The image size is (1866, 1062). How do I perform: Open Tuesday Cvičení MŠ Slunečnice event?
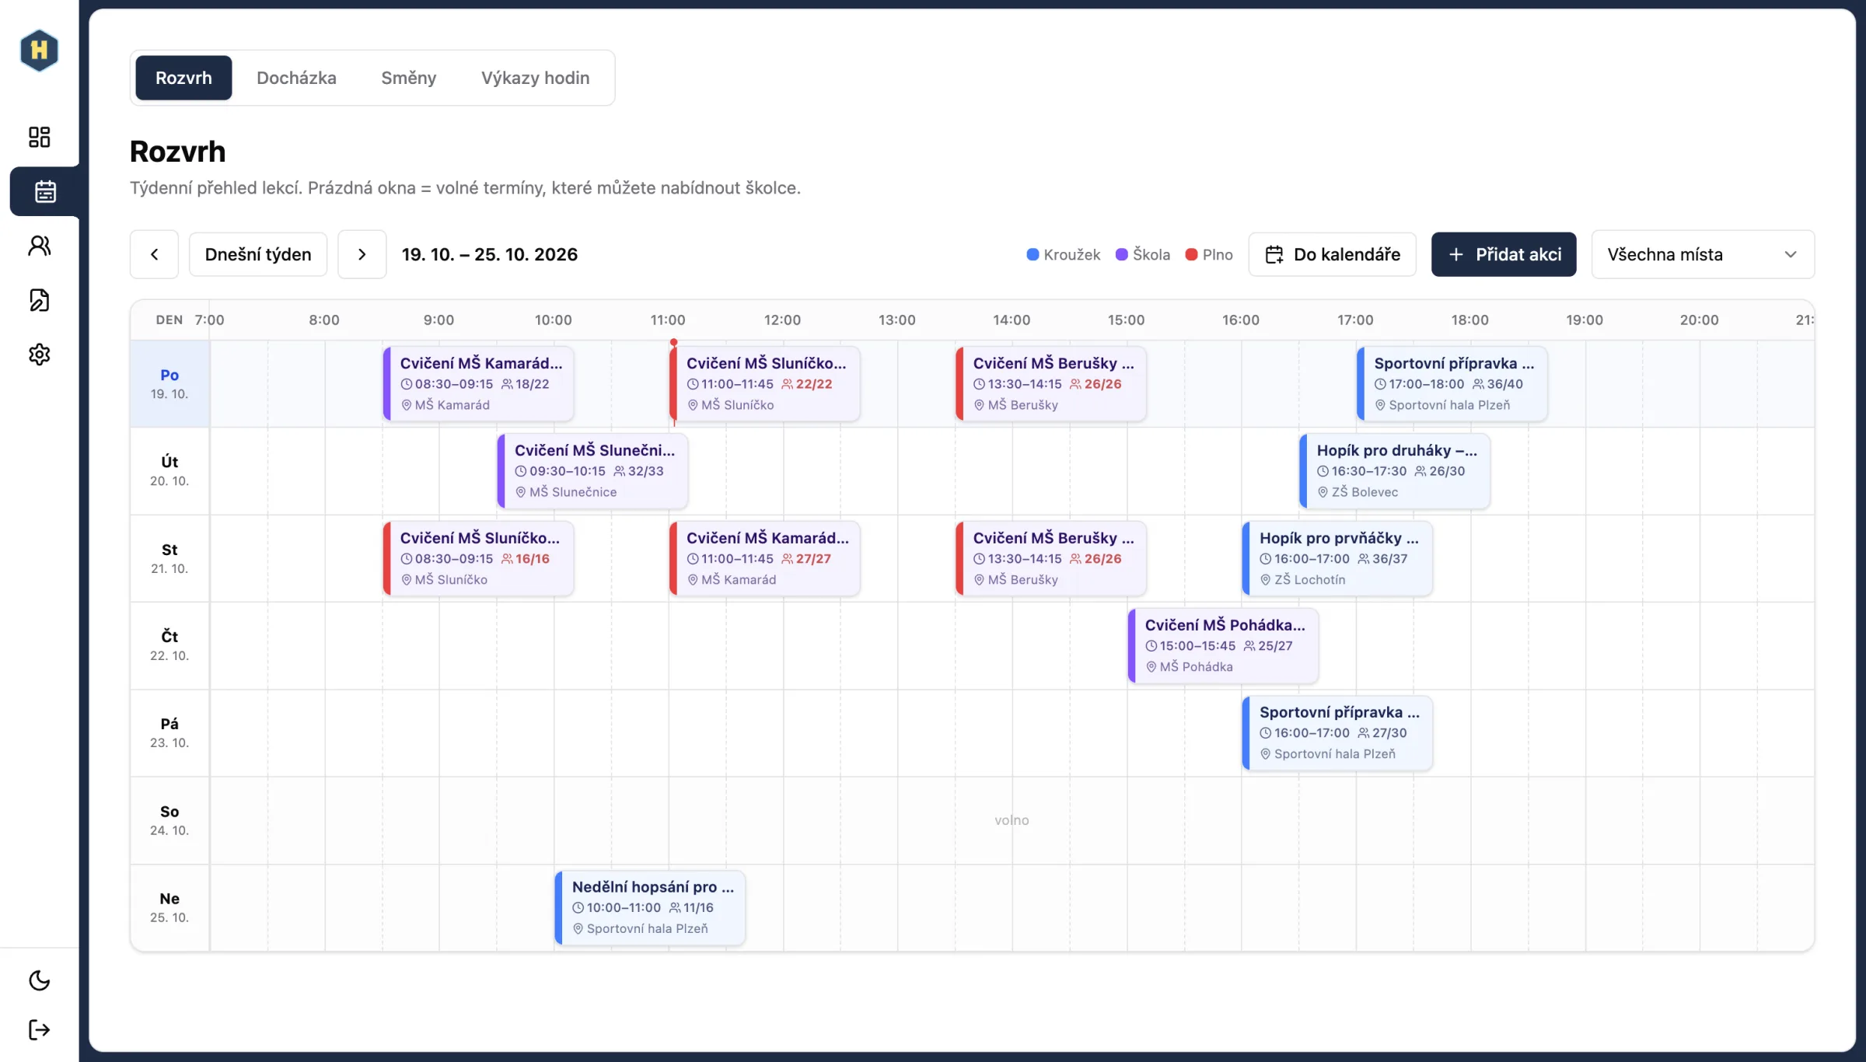click(593, 471)
